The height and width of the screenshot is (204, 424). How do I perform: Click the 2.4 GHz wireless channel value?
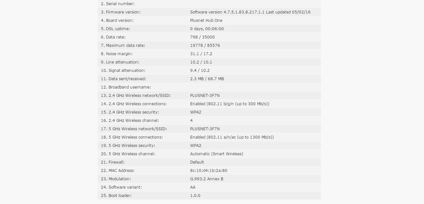click(x=191, y=121)
